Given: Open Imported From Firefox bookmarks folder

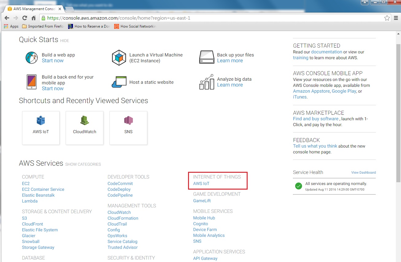Looking at the screenshot, I should 43,26.
